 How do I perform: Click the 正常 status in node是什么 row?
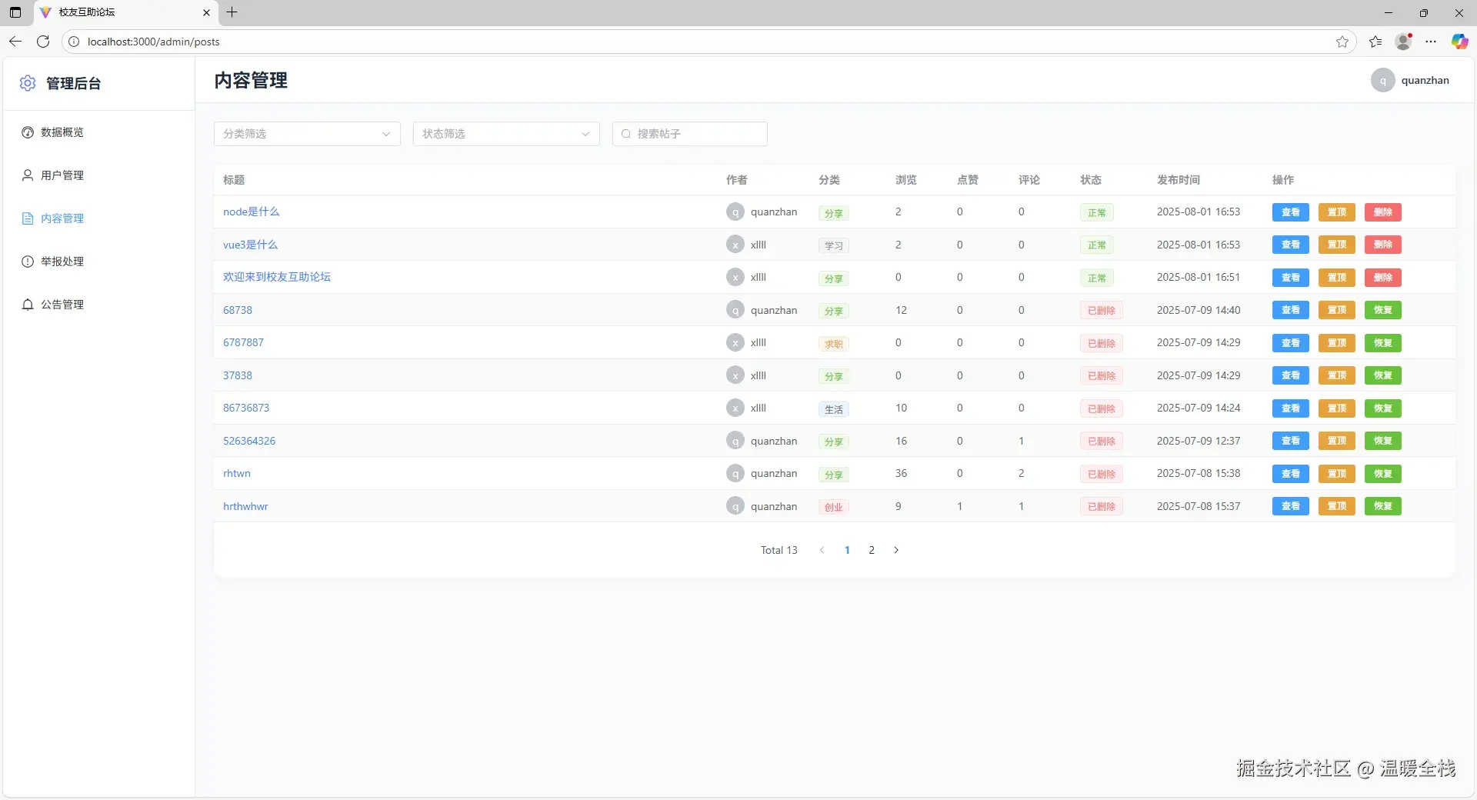coord(1097,213)
